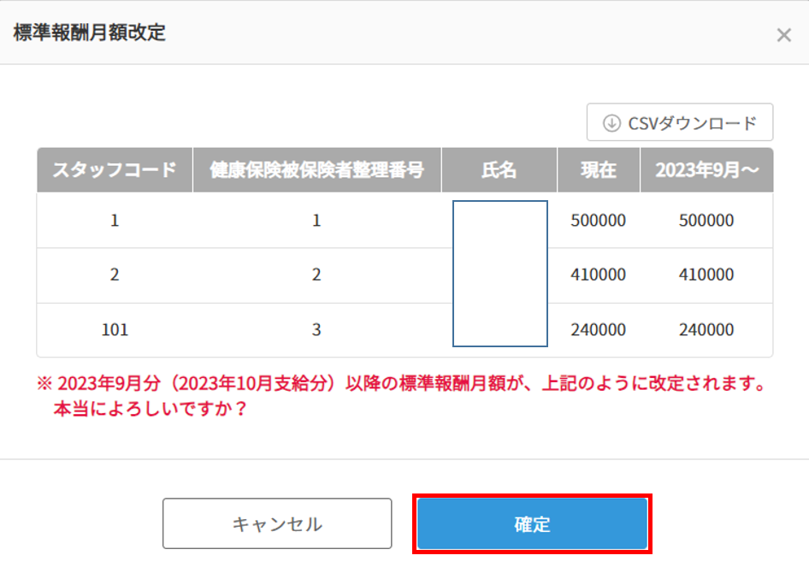The height and width of the screenshot is (585, 809).
Task: Click 500000 in the 現在 column
Action: click(598, 220)
